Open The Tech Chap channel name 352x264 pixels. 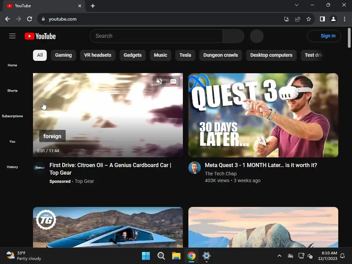click(221, 174)
